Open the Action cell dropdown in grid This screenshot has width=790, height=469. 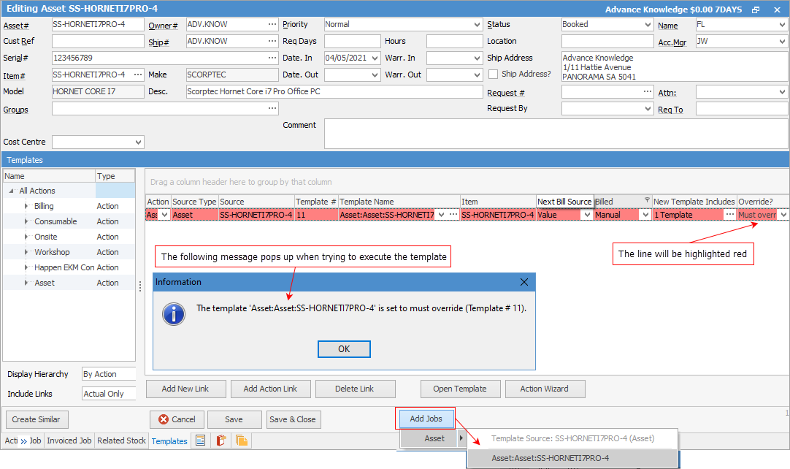pos(164,214)
